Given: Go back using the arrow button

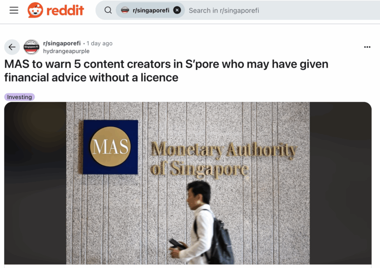Looking at the screenshot, I should [x=12, y=47].
